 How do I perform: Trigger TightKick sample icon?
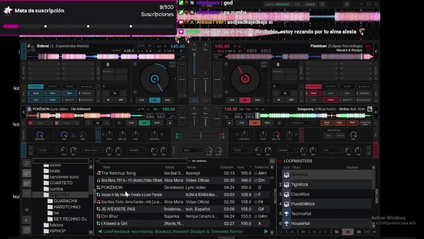pos(286,185)
